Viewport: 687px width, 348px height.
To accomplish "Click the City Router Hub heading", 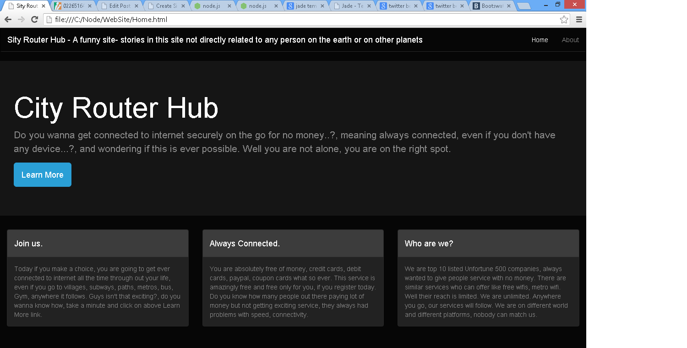I will pyautogui.click(x=116, y=108).
